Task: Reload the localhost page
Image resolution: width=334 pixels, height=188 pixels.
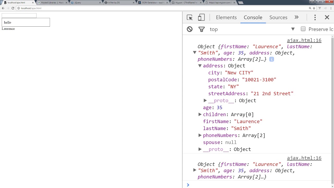Action: coord(13,8)
